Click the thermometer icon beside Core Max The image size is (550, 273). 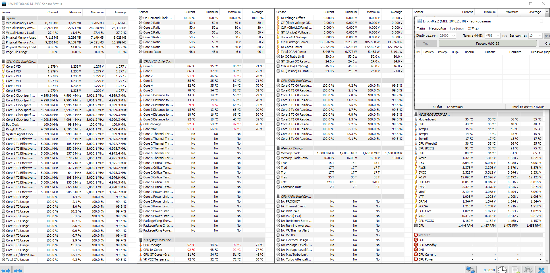click(x=141, y=129)
